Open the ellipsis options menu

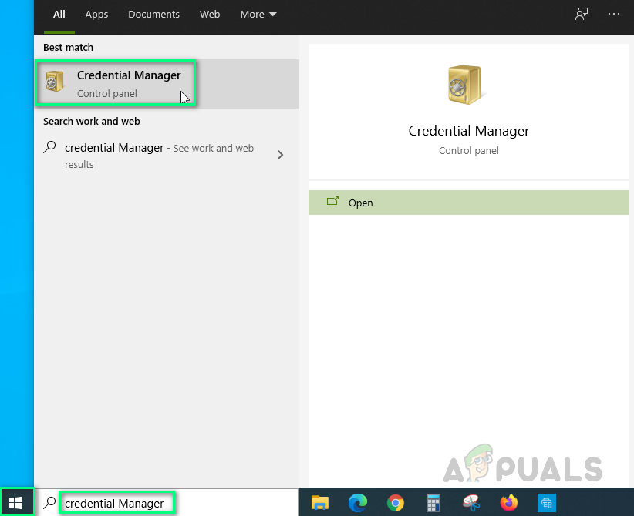pyautogui.click(x=613, y=14)
